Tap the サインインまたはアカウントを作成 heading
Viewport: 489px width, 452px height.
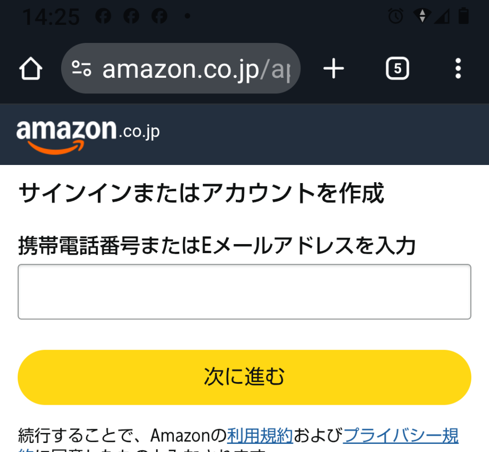200,194
